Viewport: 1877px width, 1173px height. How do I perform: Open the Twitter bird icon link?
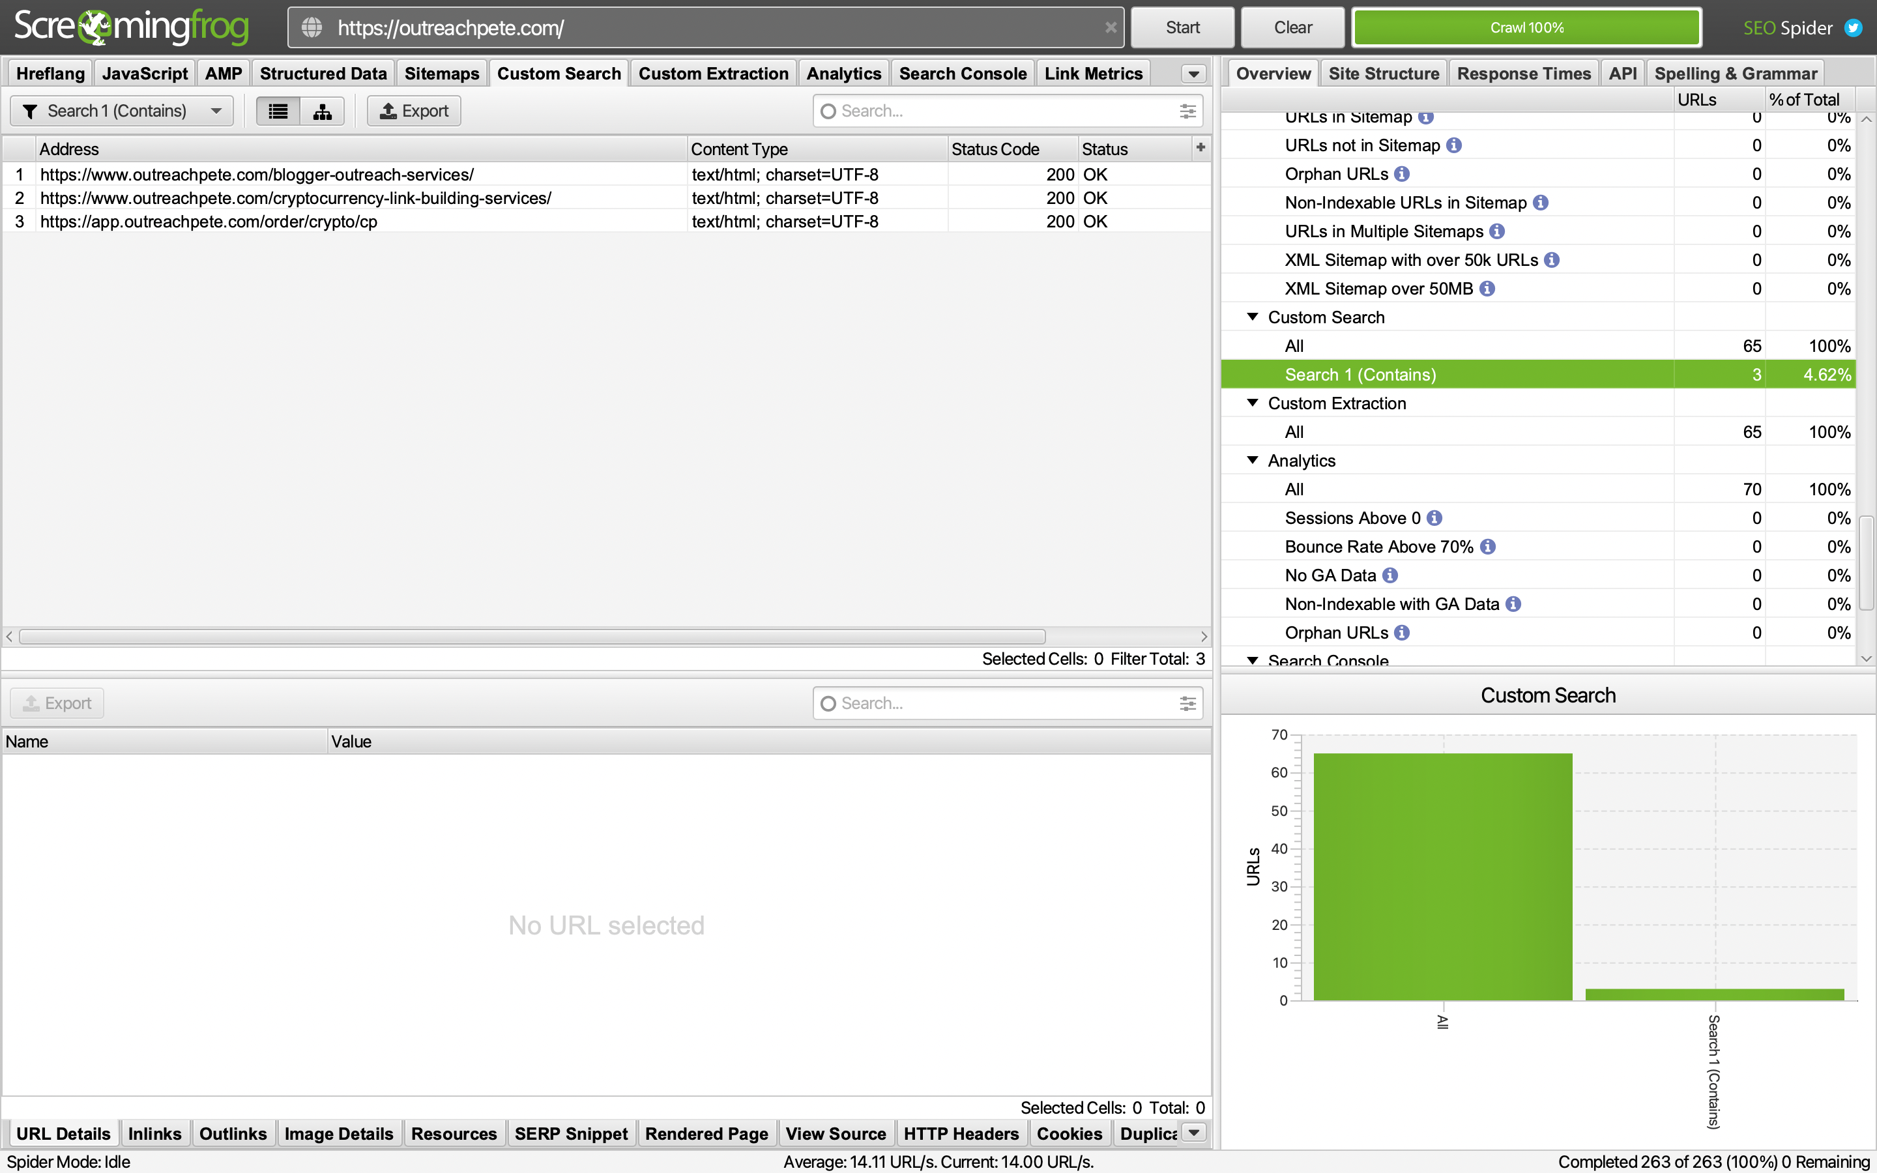coord(1854,28)
